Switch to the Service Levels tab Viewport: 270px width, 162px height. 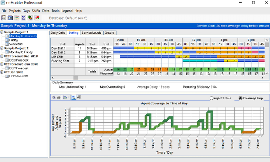91,33
